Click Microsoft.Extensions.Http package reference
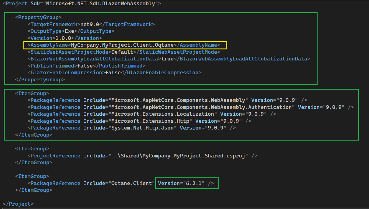This screenshot has width=369, height=209. tap(151, 121)
